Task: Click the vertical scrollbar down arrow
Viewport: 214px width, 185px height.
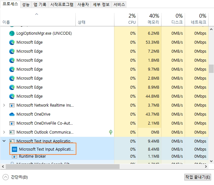Action: click(211, 161)
